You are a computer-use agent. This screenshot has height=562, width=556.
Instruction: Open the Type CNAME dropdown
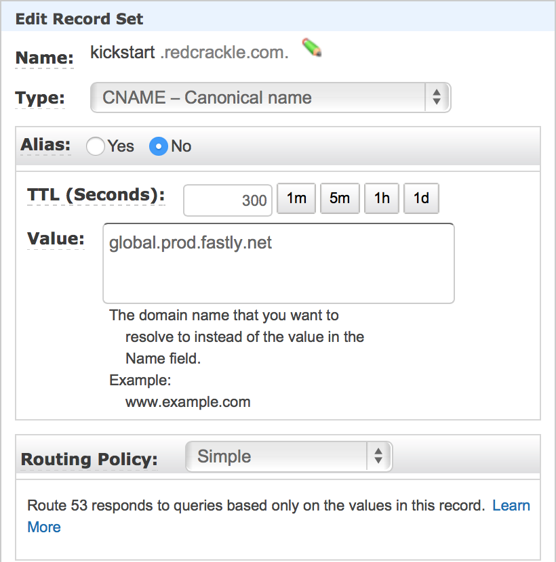[271, 98]
